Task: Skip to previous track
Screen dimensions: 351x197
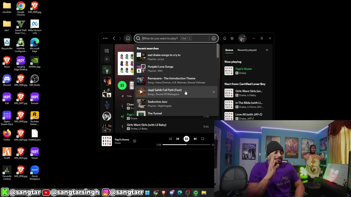Action: click(x=178, y=139)
